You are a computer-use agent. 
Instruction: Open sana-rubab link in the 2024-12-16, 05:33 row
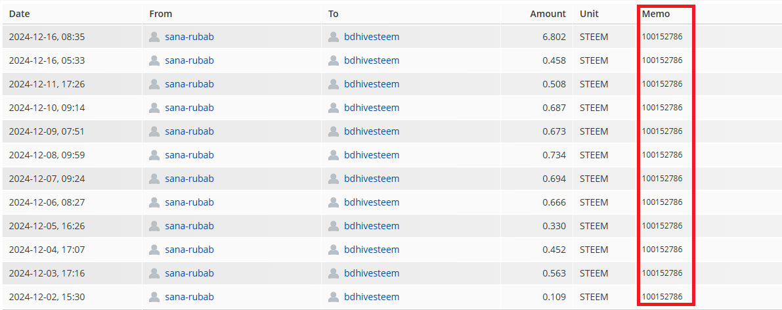click(x=189, y=60)
